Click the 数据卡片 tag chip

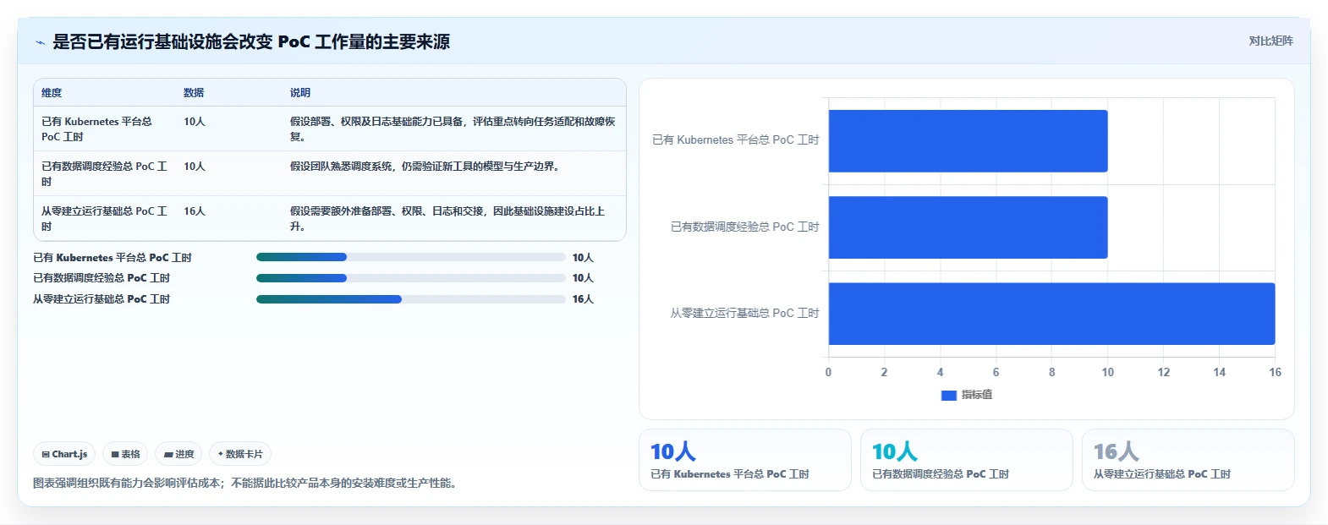(x=240, y=454)
